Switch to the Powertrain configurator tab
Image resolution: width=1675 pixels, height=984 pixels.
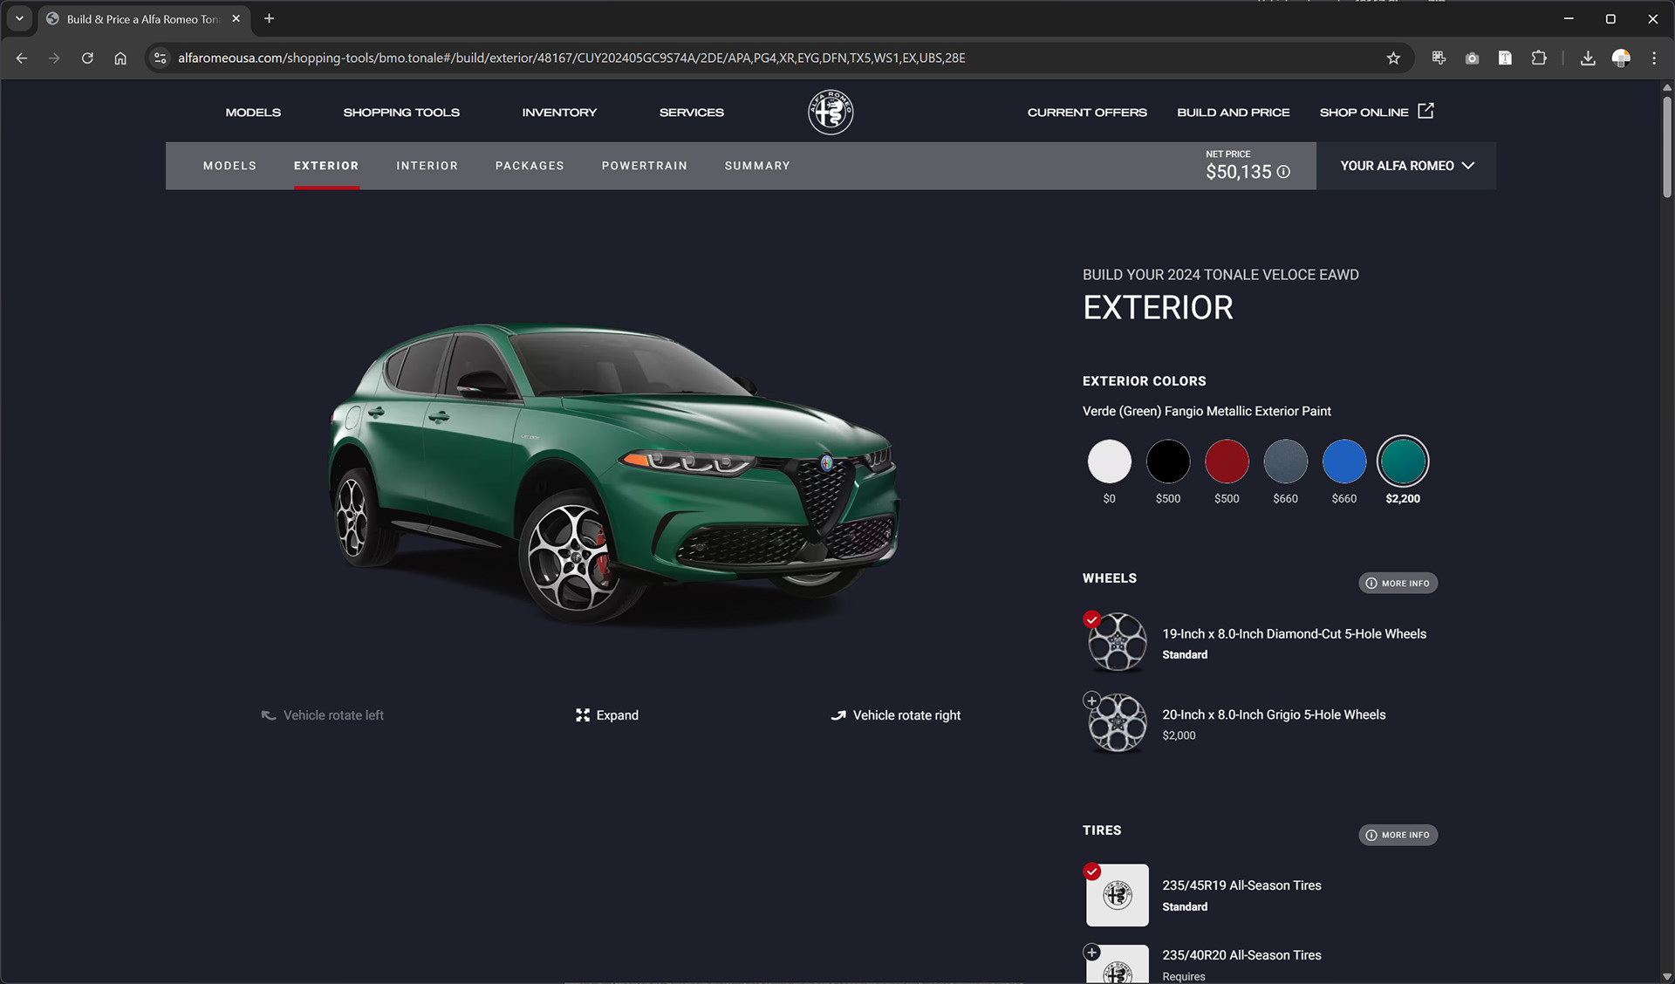[644, 166]
